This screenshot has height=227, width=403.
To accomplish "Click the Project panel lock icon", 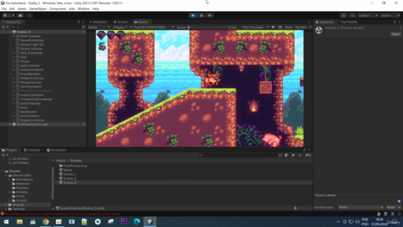I will (305, 150).
